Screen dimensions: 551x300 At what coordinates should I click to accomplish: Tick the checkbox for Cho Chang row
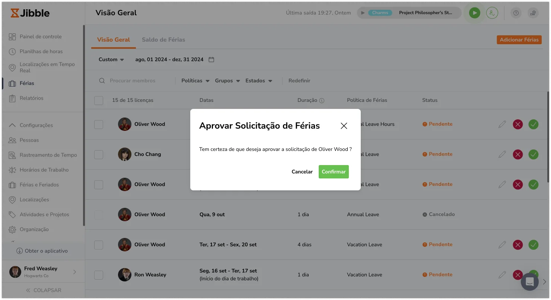tap(99, 154)
